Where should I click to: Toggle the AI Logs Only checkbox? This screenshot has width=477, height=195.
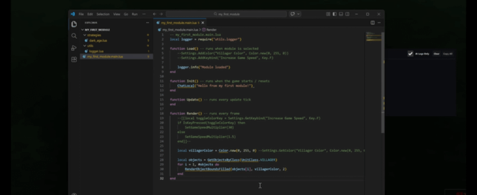410,54
